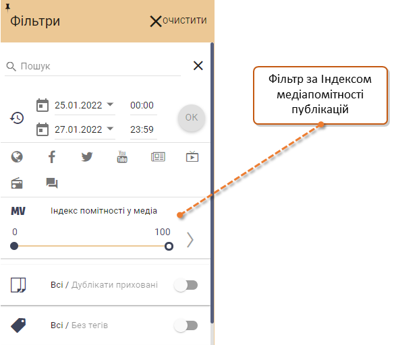This screenshot has height=345, width=396.
Task: Open the 27.01.2022 end date dropdown
Action: pos(110,129)
